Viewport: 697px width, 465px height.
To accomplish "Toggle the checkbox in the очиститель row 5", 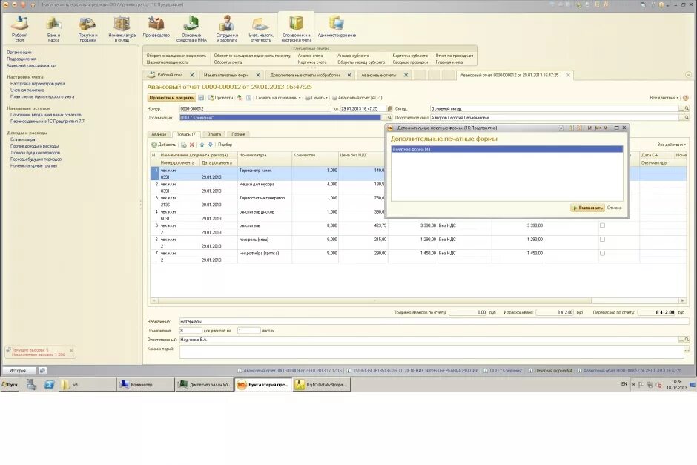I will tap(602, 226).
